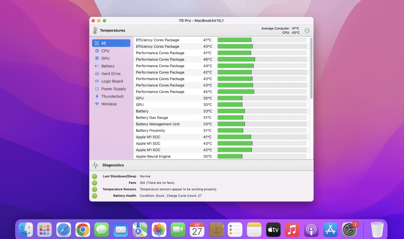Image resolution: width=404 pixels, height=239 pixels.
Task: Click the Battery Gas Gauge temperature bar
Action: [262, 118]
